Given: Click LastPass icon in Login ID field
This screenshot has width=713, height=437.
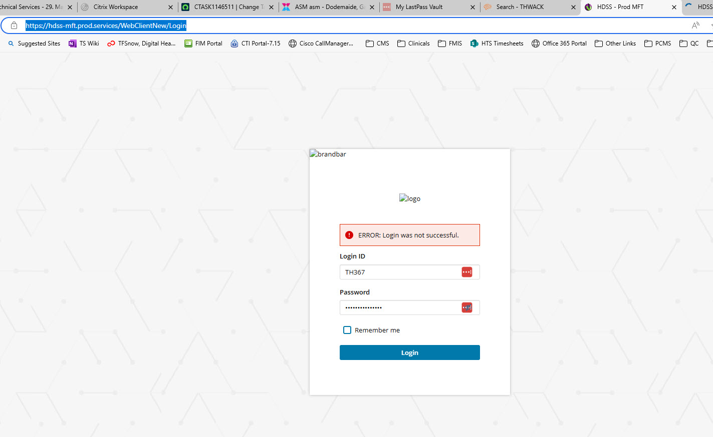Looking at the screenshot, I should pos(467,272).
